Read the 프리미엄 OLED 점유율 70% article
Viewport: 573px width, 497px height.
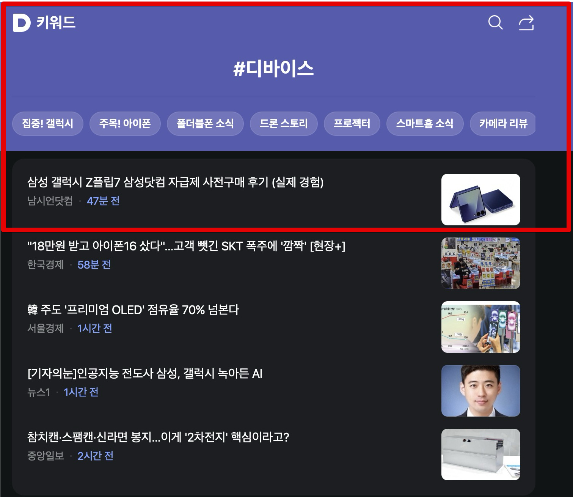133,310
